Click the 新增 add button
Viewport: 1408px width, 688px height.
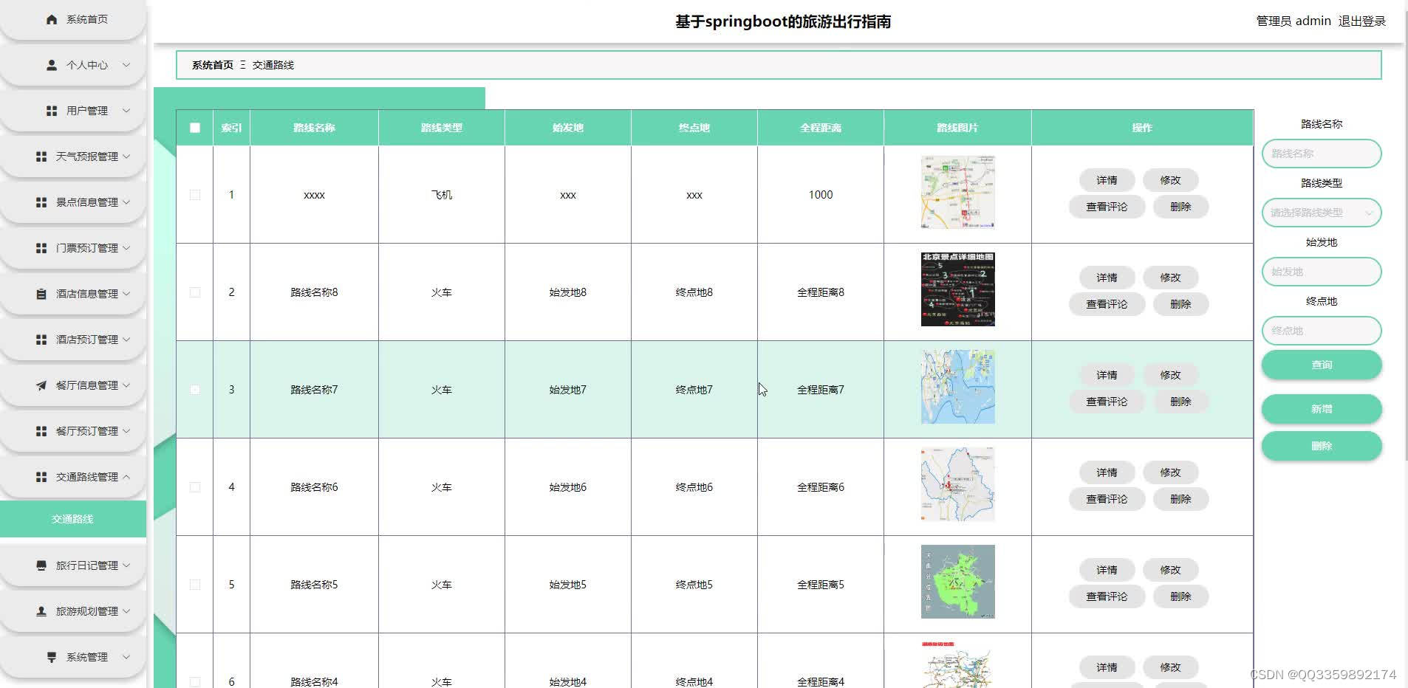point(1322,409)
